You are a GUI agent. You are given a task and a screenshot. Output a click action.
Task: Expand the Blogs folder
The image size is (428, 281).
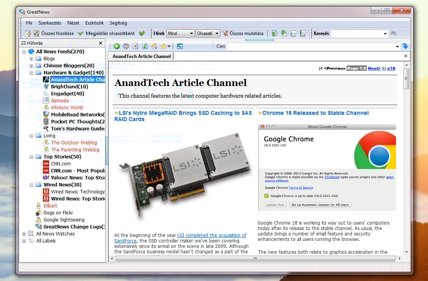point(32,59)
